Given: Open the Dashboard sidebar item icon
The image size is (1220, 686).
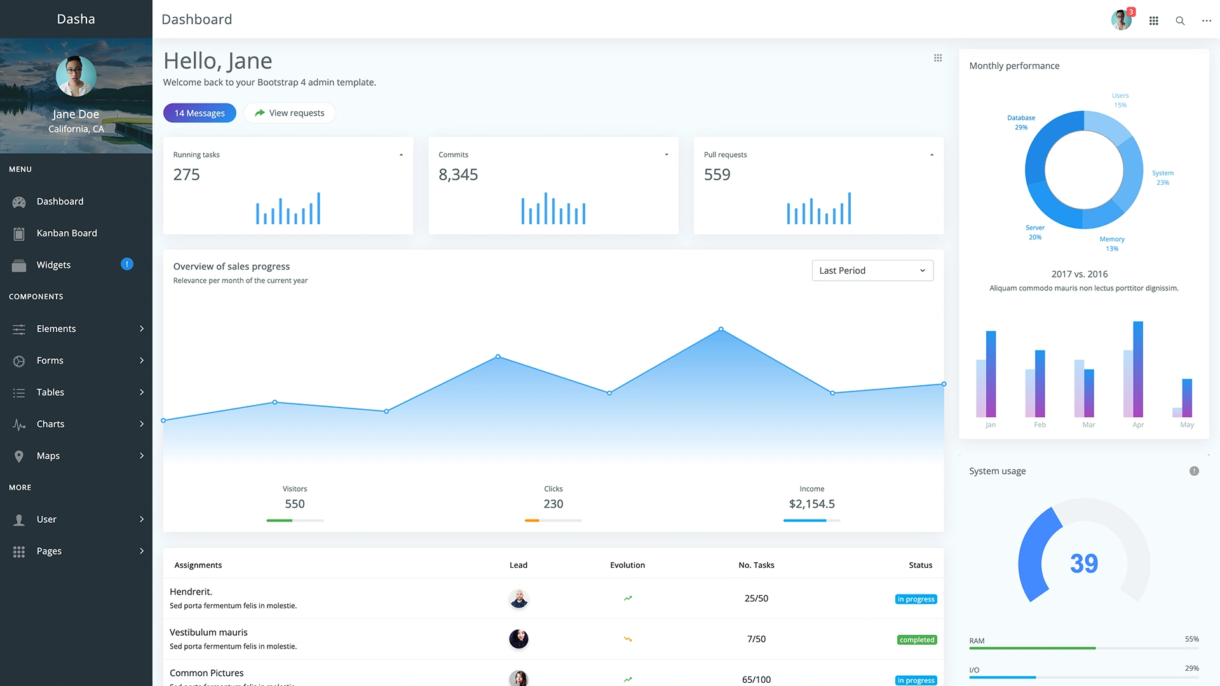Looking at the screenshot, I should tap(19, 201).
